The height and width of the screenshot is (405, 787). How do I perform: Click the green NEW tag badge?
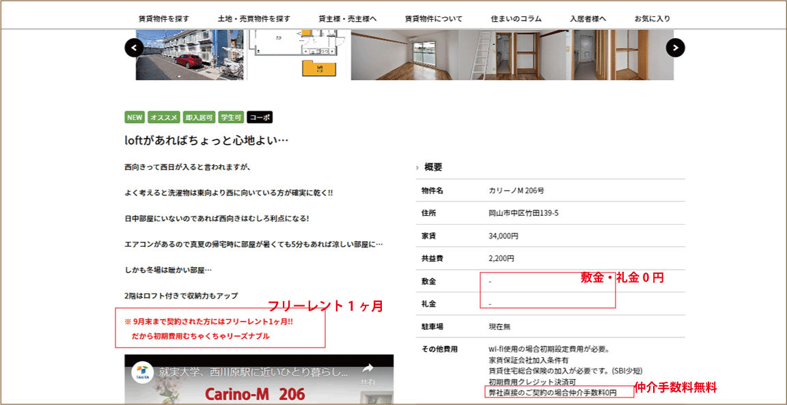135,117
